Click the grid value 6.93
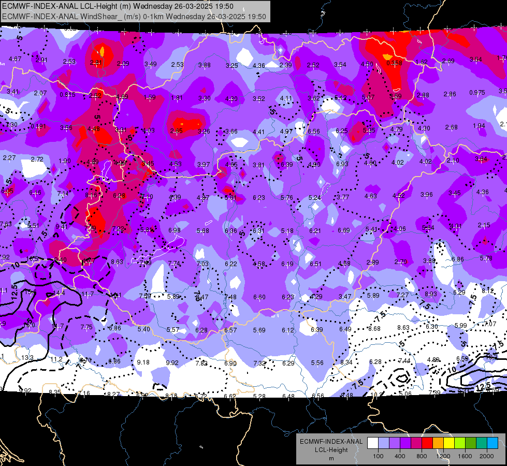The image size is (507, 466). pyautogui.click(x=342, y=164)
